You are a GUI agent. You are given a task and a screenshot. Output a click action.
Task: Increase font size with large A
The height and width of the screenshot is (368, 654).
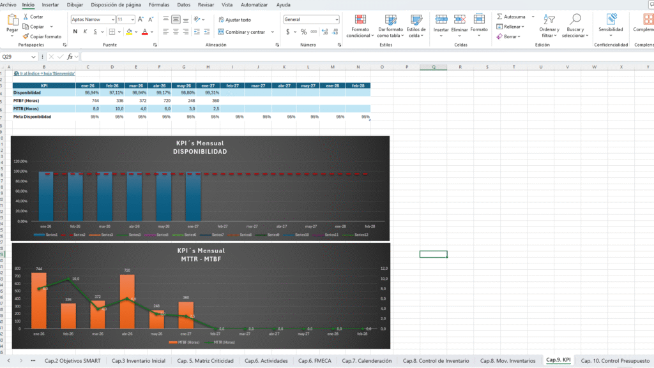141,20
